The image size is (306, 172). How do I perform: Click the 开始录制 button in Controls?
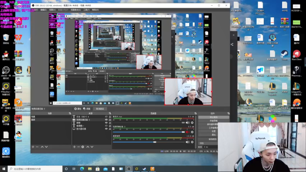213,121
